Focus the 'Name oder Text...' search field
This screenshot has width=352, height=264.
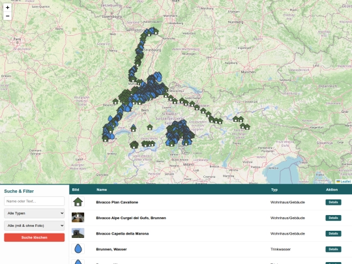point(35,201)
